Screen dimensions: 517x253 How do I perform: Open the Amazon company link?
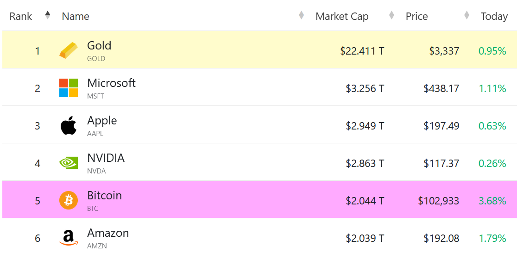pyautogui.click(x=108, y=233)
